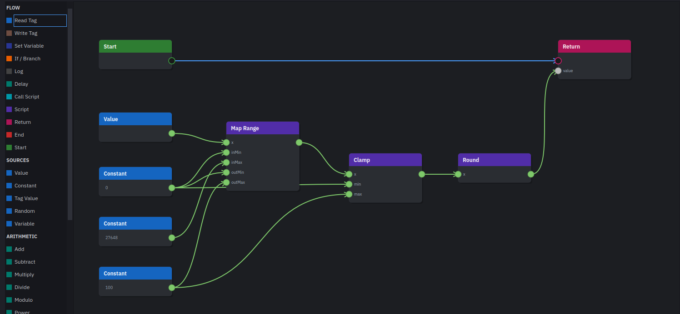Viewport: 680px width, 314px height.
Task: Click the Set Variable indigo icon
Action: pos(9,46)
